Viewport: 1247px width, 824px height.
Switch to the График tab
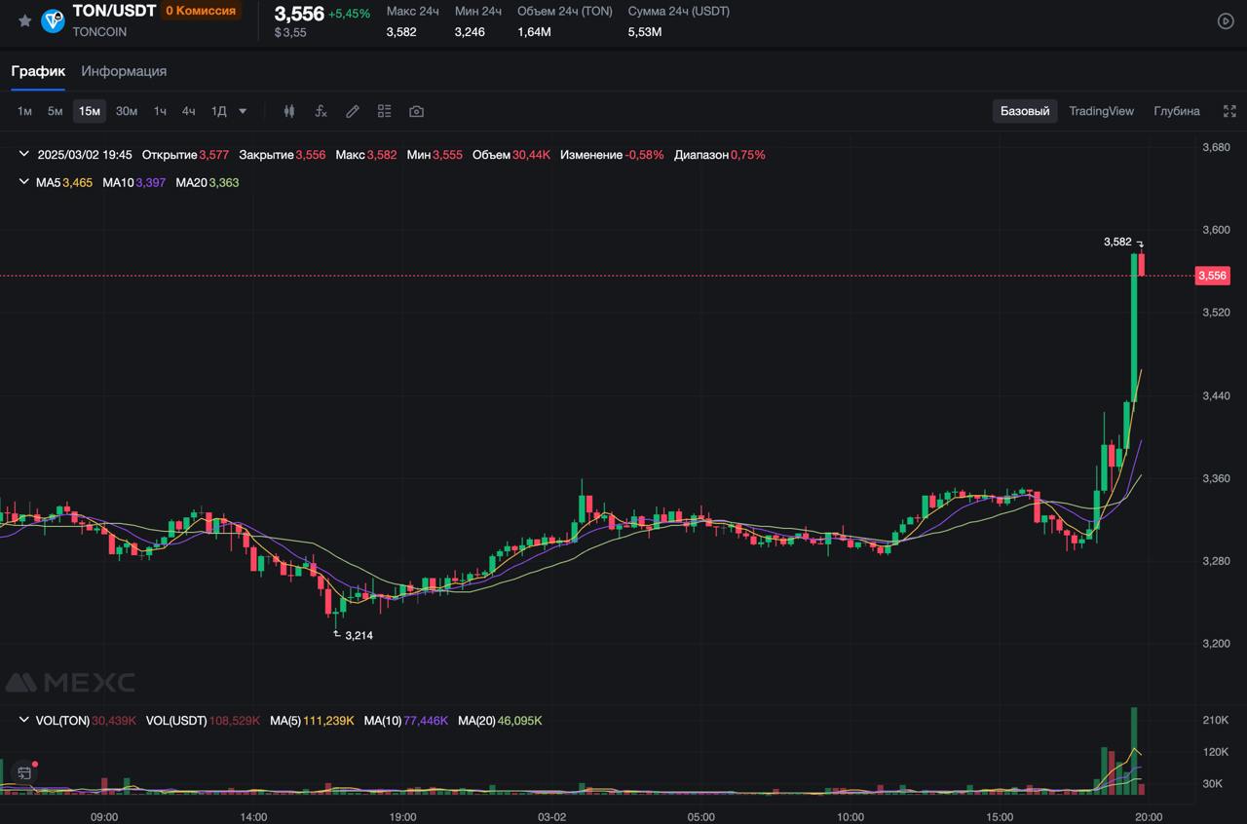tap(38, 71)
